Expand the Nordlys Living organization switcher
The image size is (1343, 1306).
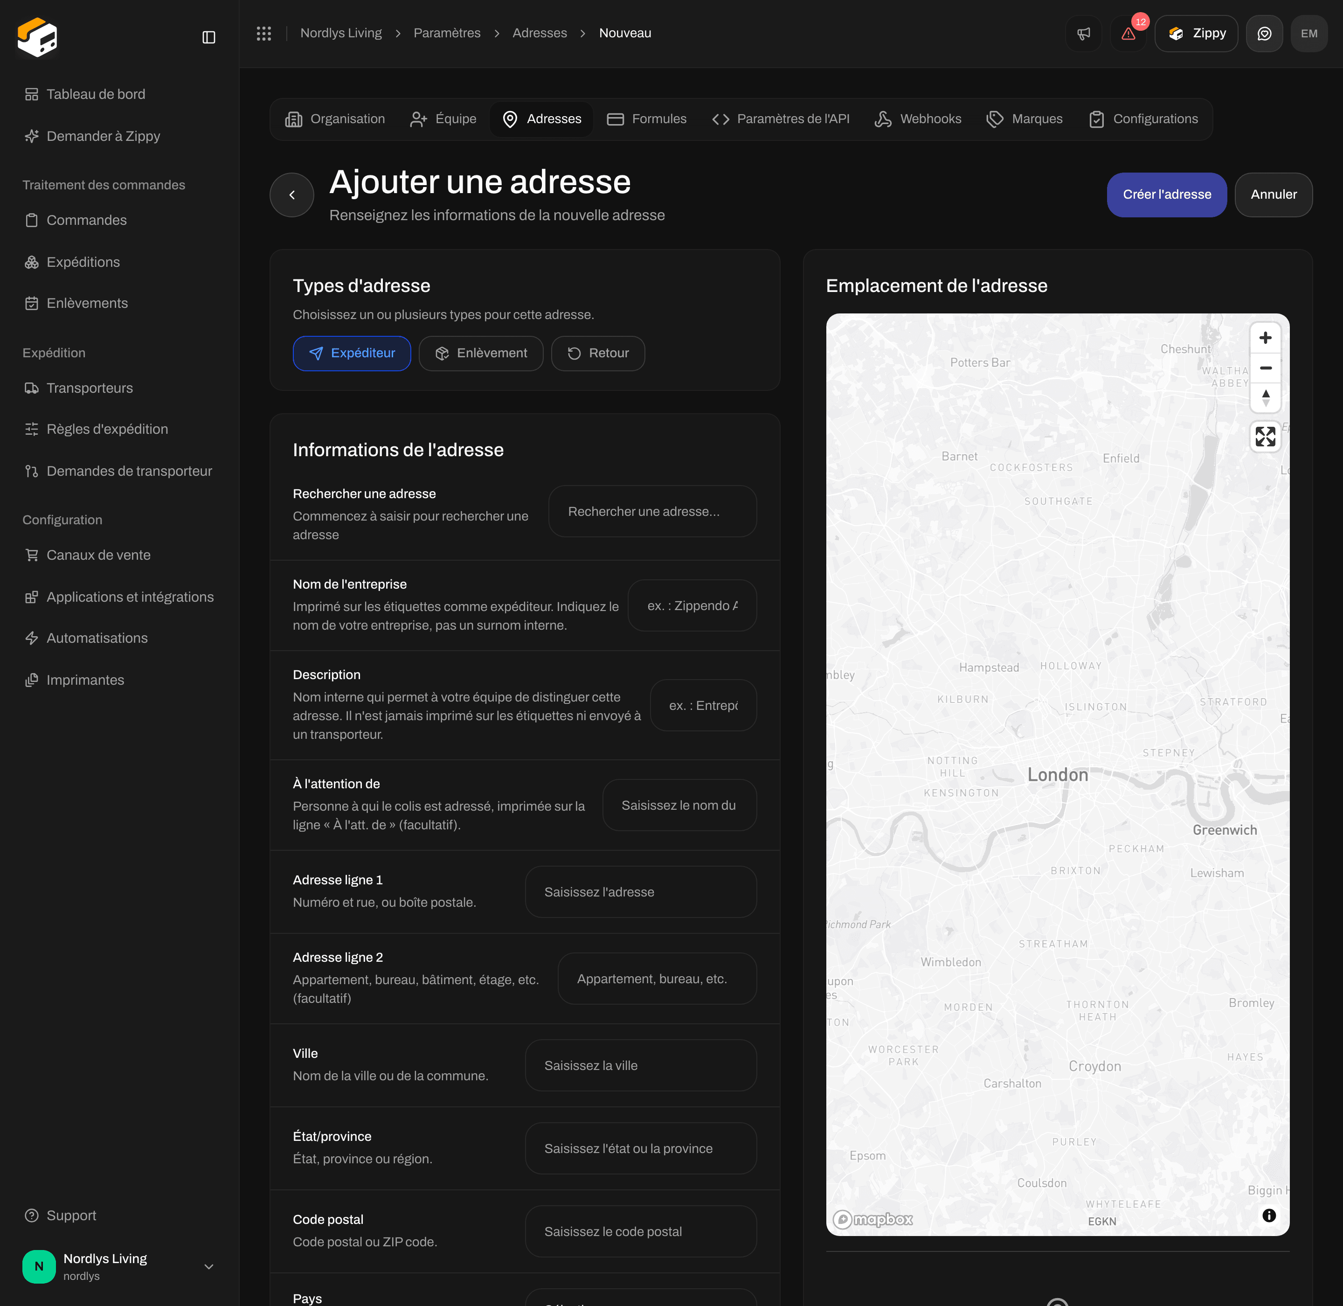tap(119, 1266)
